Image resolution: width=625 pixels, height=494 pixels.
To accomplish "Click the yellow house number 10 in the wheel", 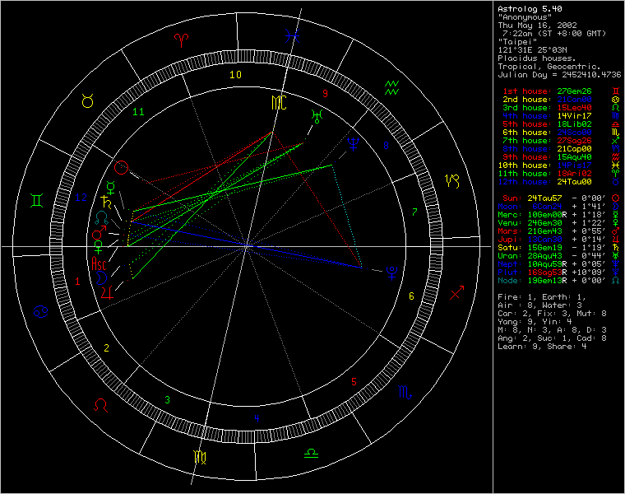I will tap(235, 75).
